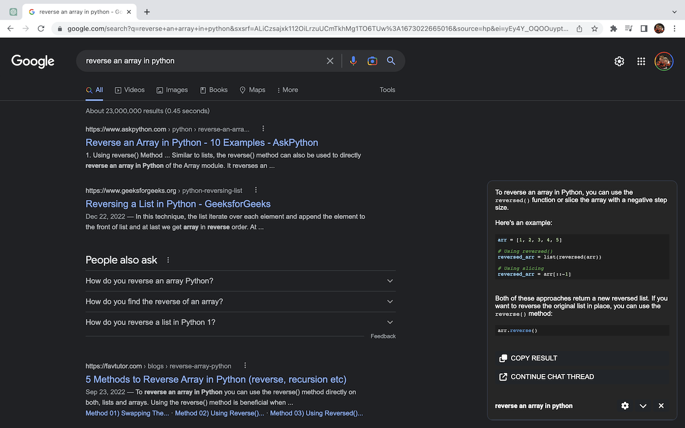Screen dimensions: 685x428
Task: Expand 'How do you find the reverse of an array?'
Action: coord(241,302)
